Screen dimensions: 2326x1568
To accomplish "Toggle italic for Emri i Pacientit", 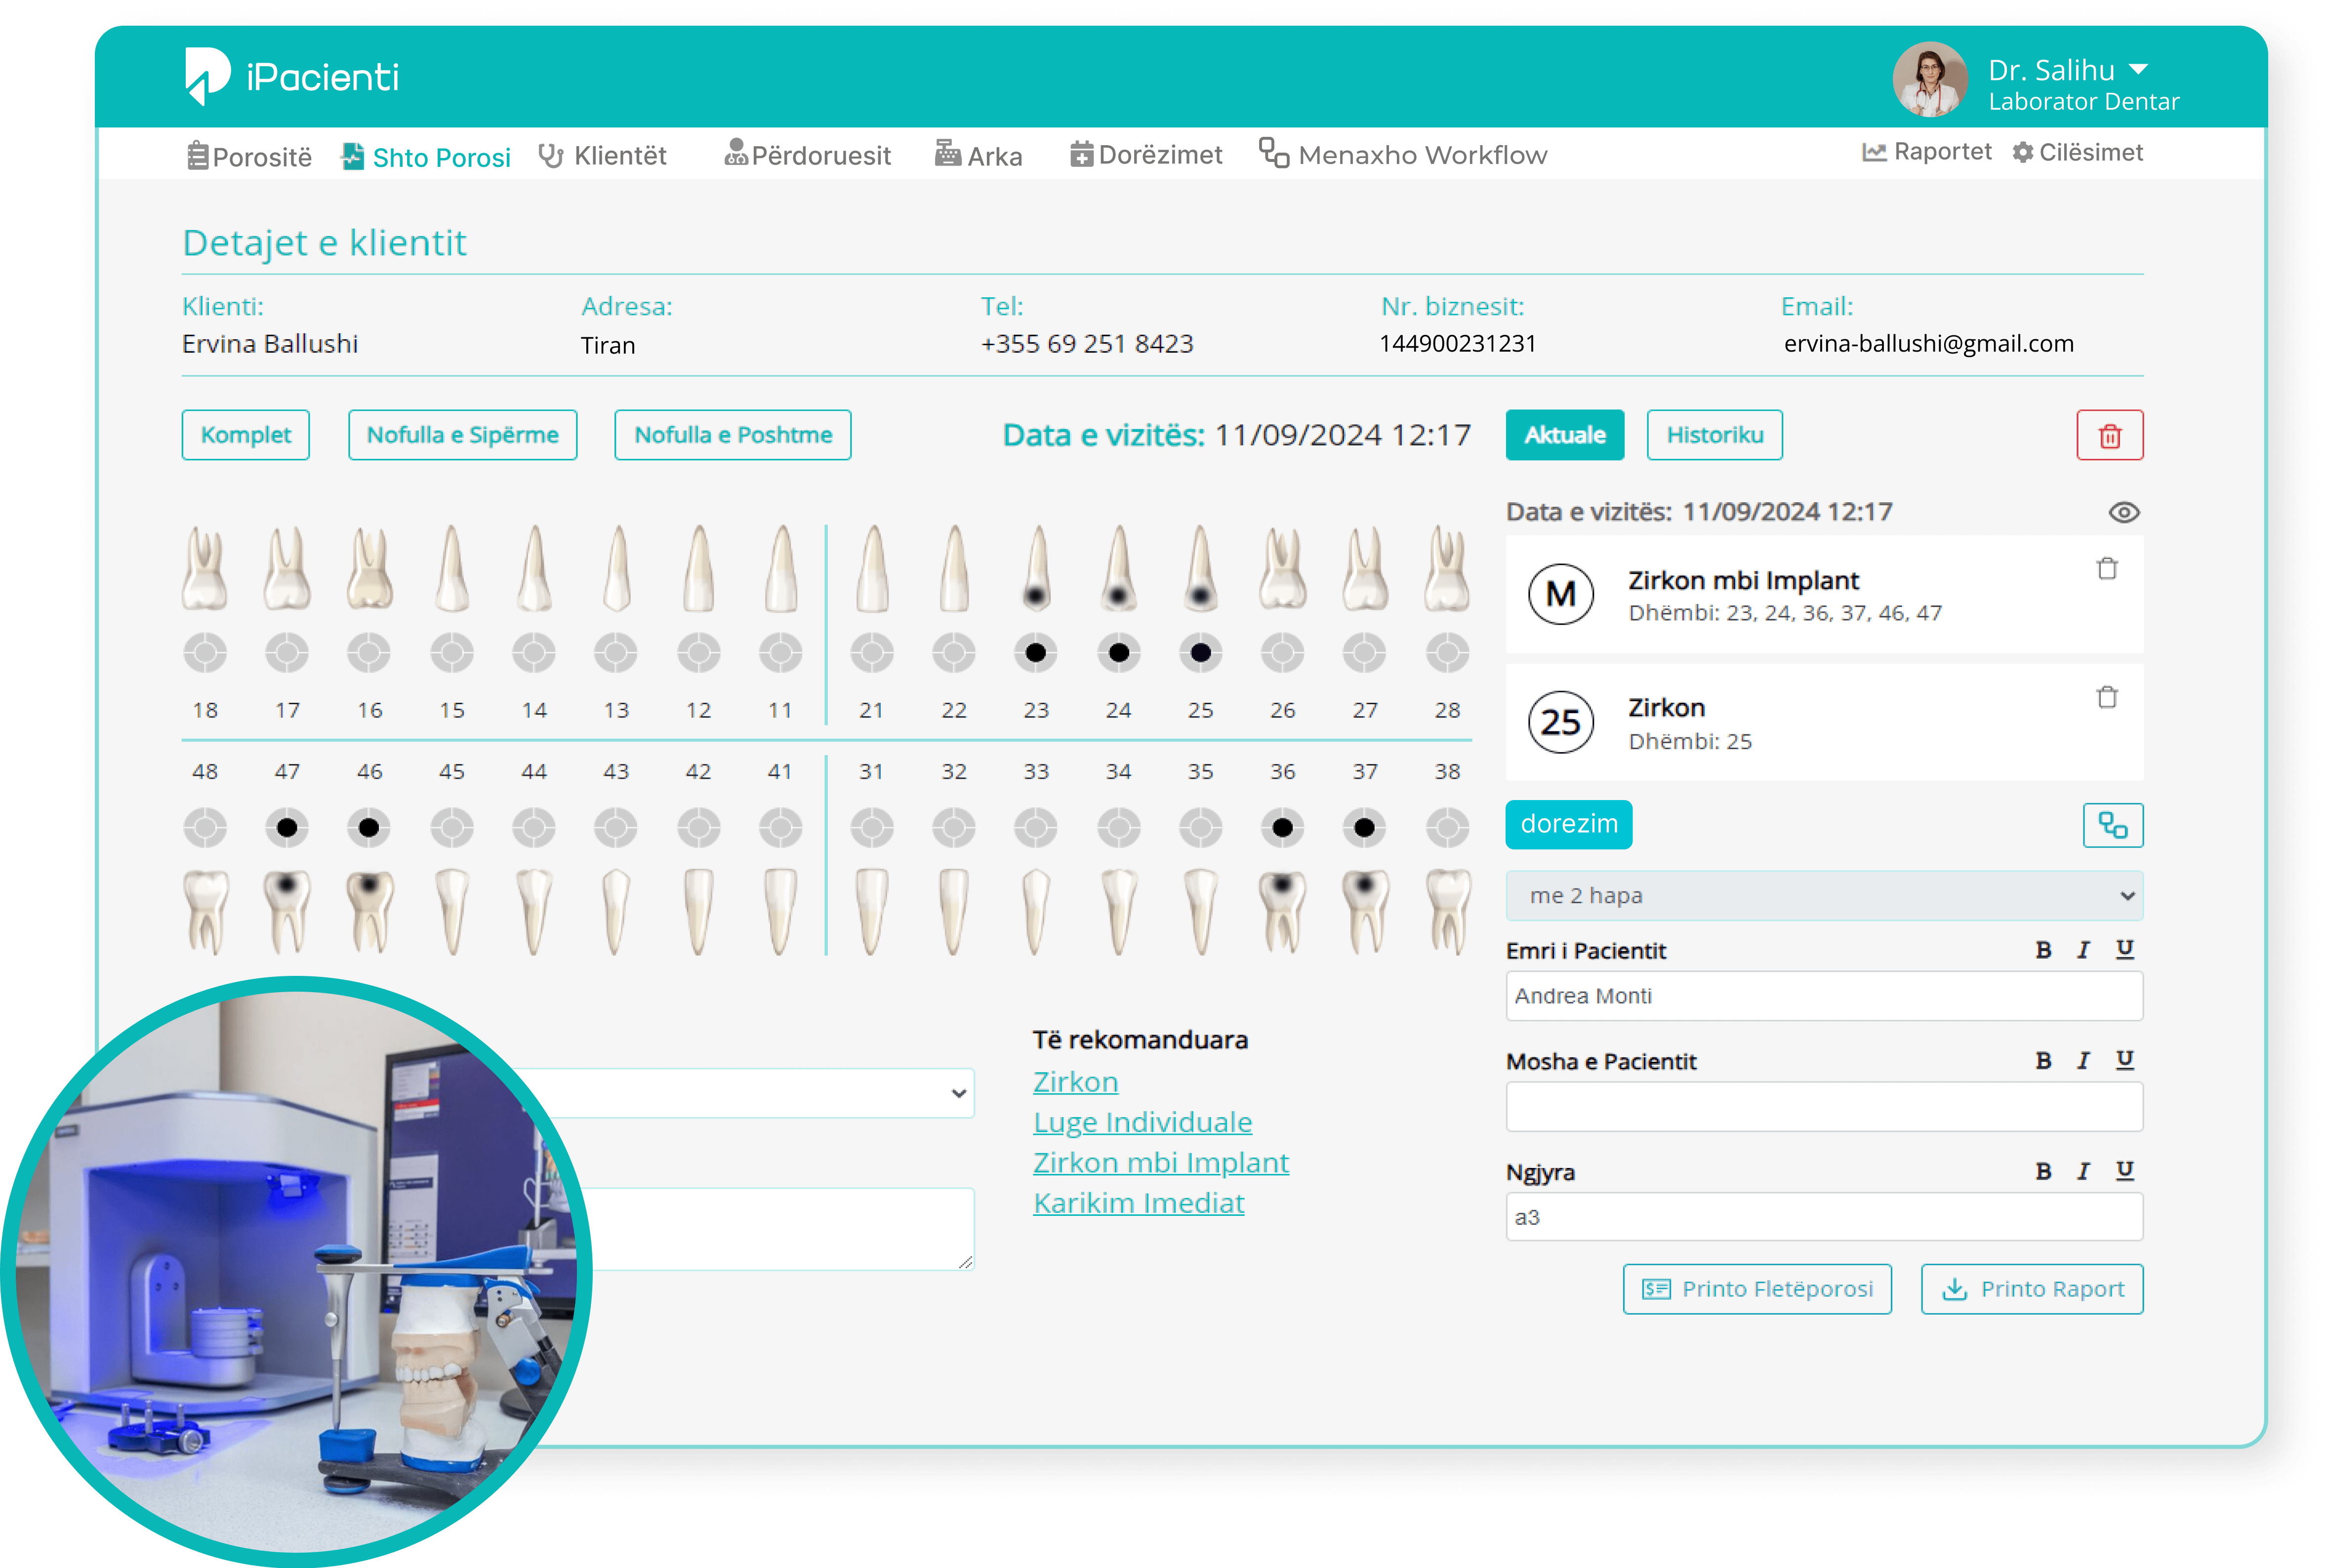I will coord(2082,950).
